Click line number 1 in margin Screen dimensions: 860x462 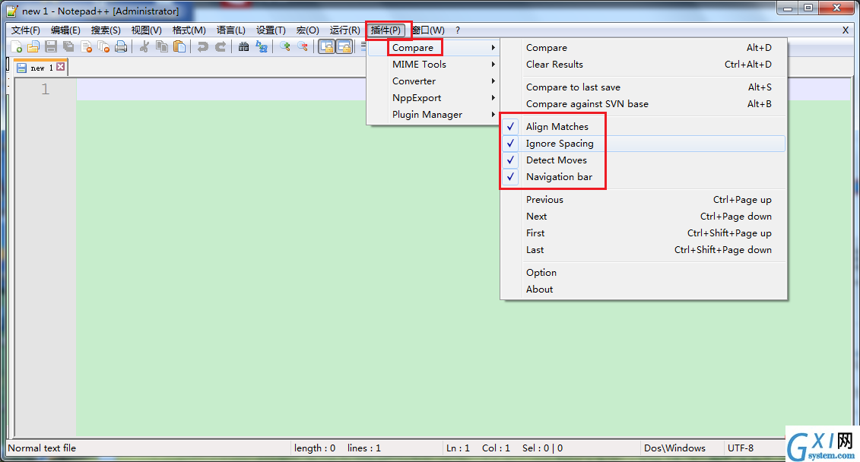[46, 89]
